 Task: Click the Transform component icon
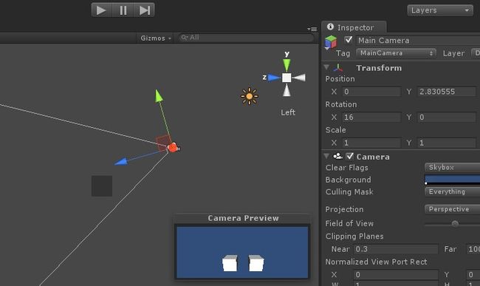338,68
